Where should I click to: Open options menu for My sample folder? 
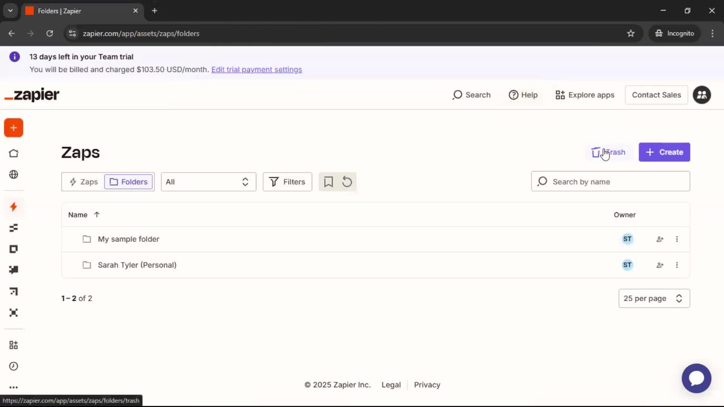coord(677,239)
